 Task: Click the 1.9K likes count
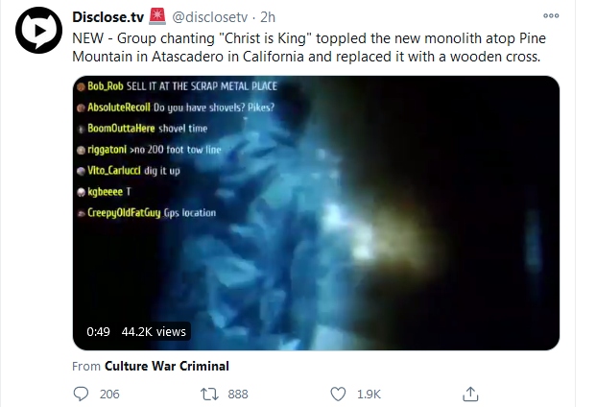(x=369, y=394)
